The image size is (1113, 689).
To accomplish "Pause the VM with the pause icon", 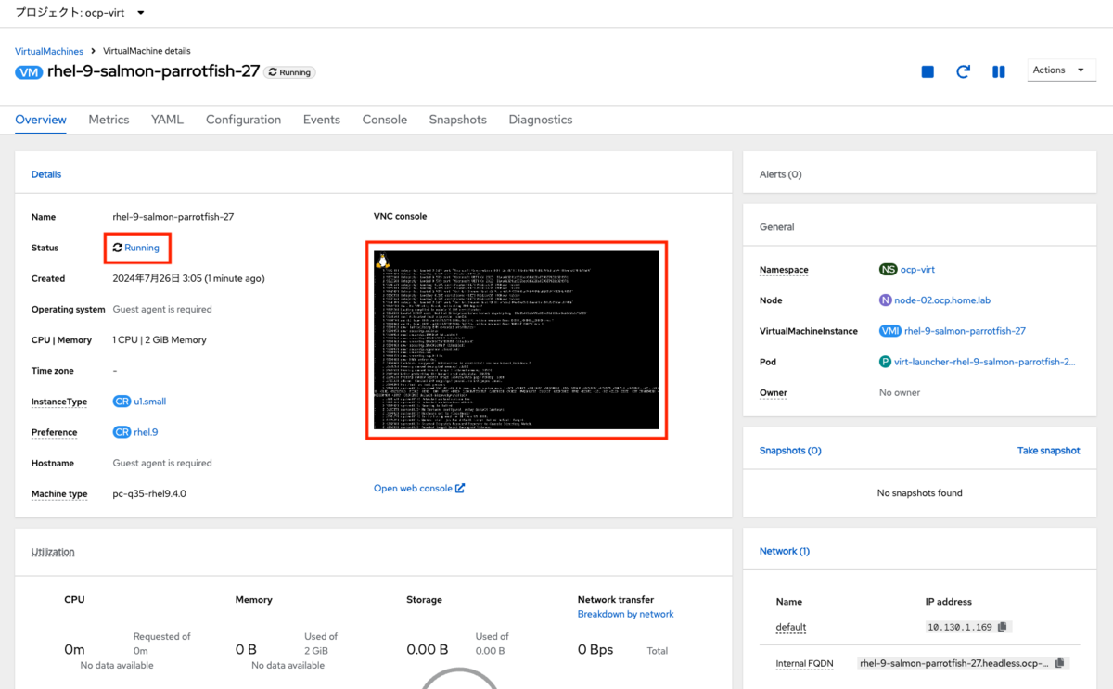I will pos(999,71).
